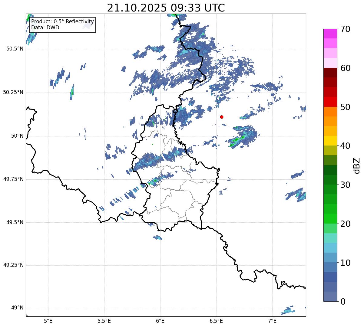Click the 6°E longitude label
Image resolution: width=364 pixels, height=327 pixels.
tap(160, 321)
